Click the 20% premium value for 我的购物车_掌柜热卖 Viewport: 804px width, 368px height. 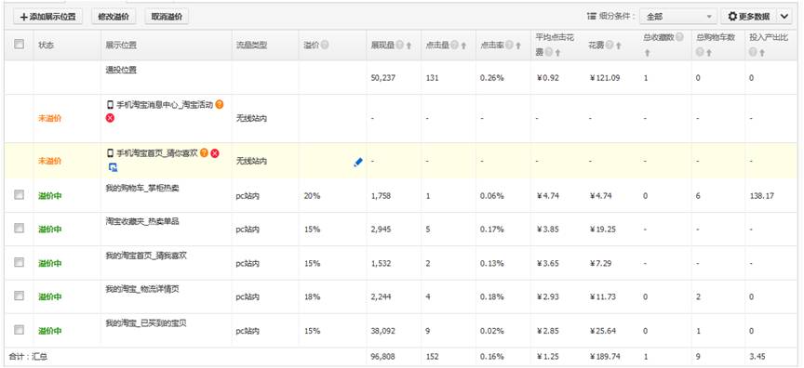click(312, 195)
